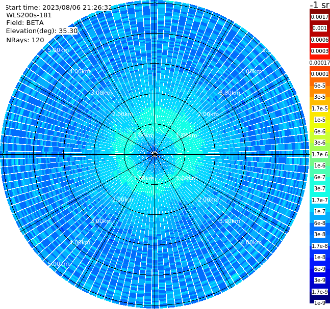The width and height of the screenshot is (330, 309).
Task: Click the '3.00km' range label in the southeast quadrant
Action: [230, 221]
